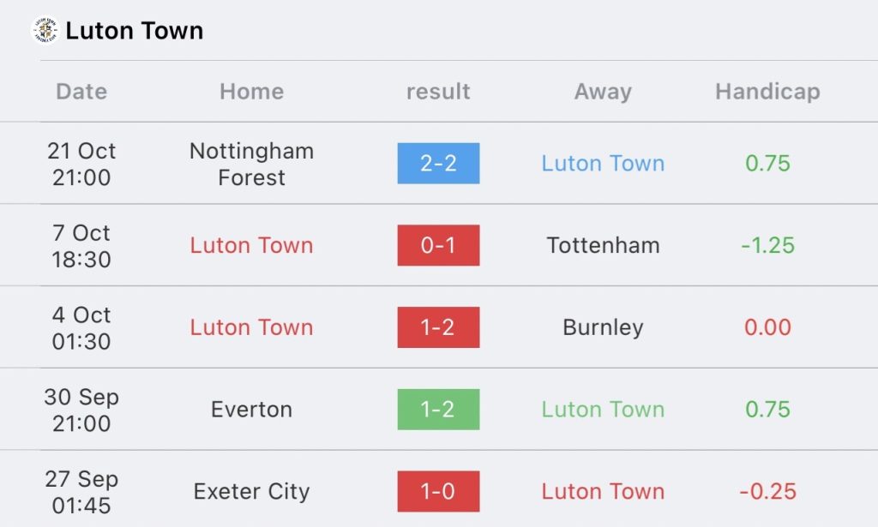Select Exeter City home team
This screenshot has height=527, width=878.
pos(251,492)
